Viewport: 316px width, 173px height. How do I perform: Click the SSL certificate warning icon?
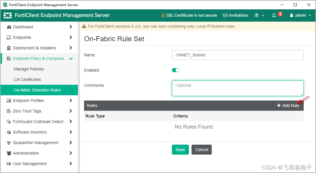[x=163, y=15]
